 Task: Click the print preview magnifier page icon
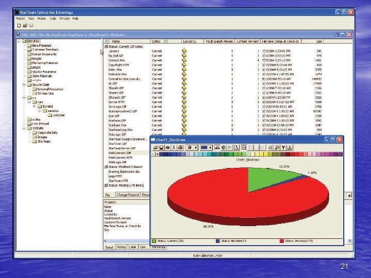coord(236,148)
